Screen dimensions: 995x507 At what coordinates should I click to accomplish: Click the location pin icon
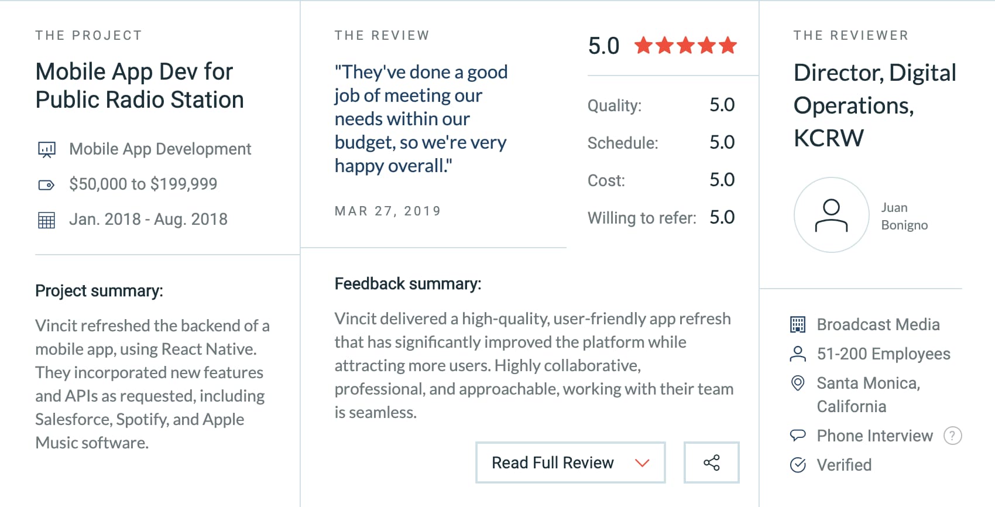(798, 383)
